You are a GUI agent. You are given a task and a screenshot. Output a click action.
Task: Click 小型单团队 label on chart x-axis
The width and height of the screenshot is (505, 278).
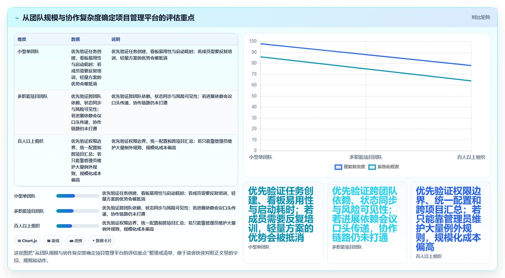pos(261,157)
